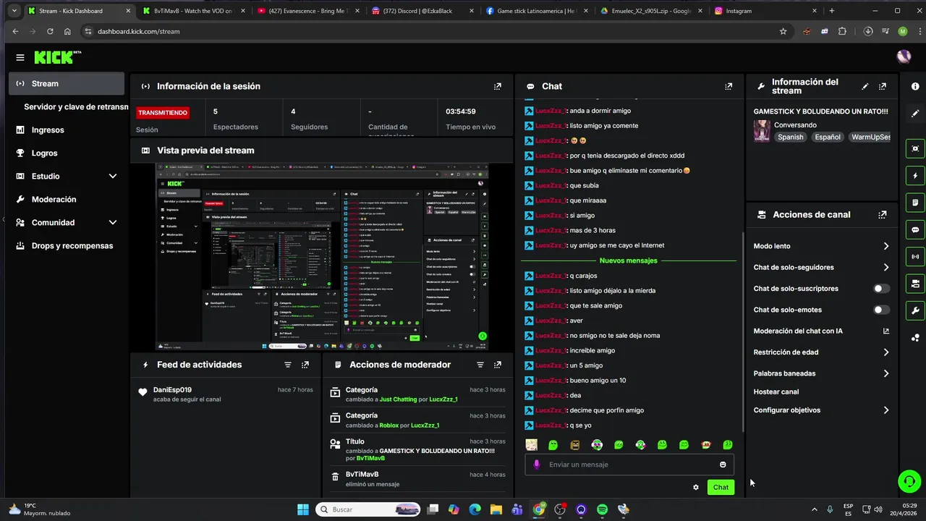The height and width of the screenshot is (521, 926).
Task: Toggle the wrench icon in right sidebar
Action: point(915,311)
